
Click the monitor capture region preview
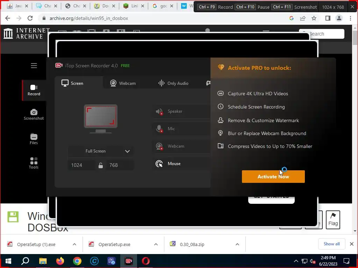click(101, 119)
